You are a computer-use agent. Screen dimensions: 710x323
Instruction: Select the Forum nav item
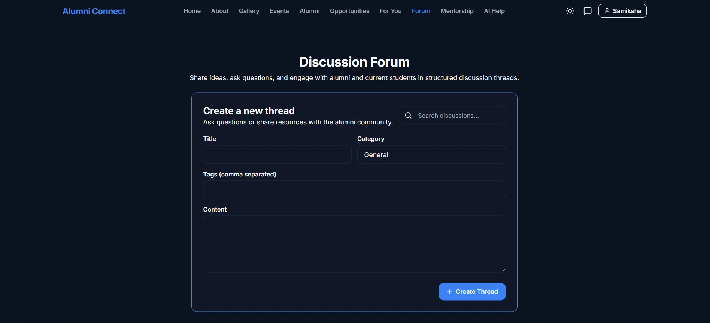point(421,11)
